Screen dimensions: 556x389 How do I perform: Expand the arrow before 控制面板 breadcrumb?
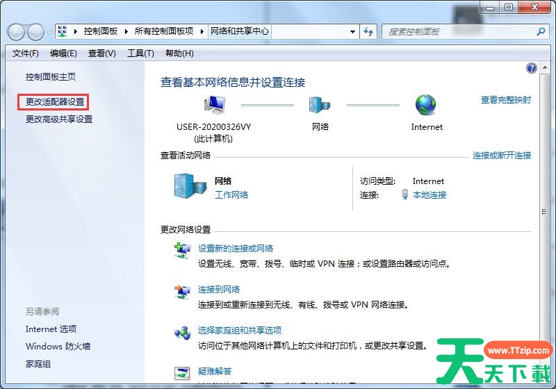click(75, 31)
